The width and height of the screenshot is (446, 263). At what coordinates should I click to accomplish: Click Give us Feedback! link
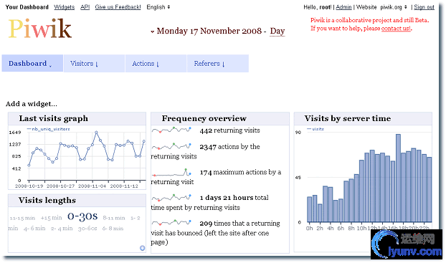(118, 7)
